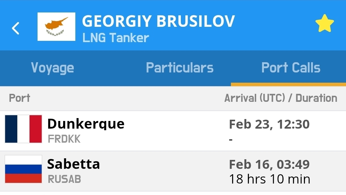Tap the LNG Tanker vessel type label

tap(116, 38)
